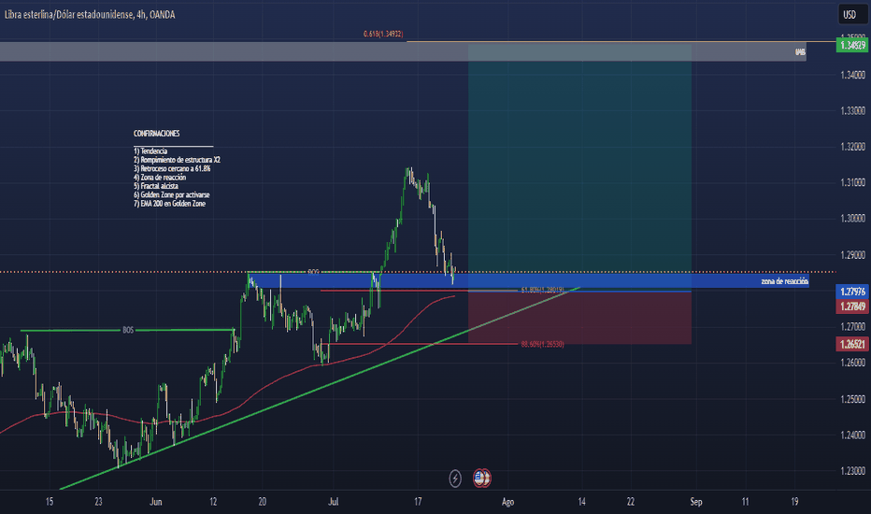Click the Jul date on time axis

coord(333,502)
